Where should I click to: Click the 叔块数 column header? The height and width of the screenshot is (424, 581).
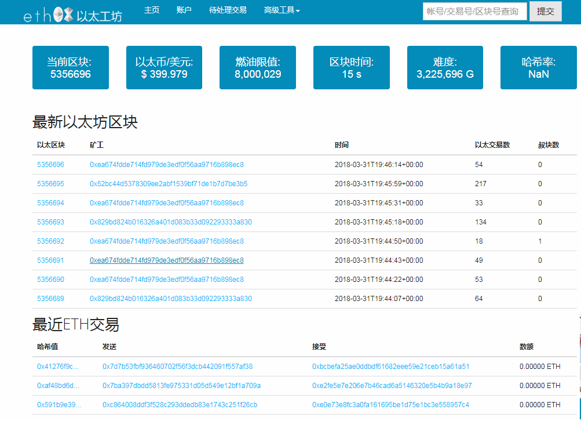(549, 145)
